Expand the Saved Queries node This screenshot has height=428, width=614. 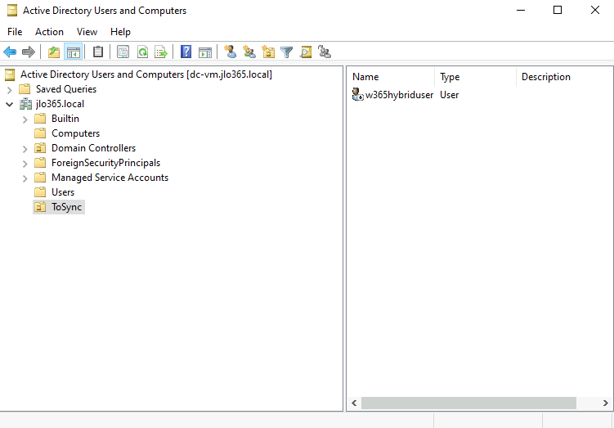[9, 90]
